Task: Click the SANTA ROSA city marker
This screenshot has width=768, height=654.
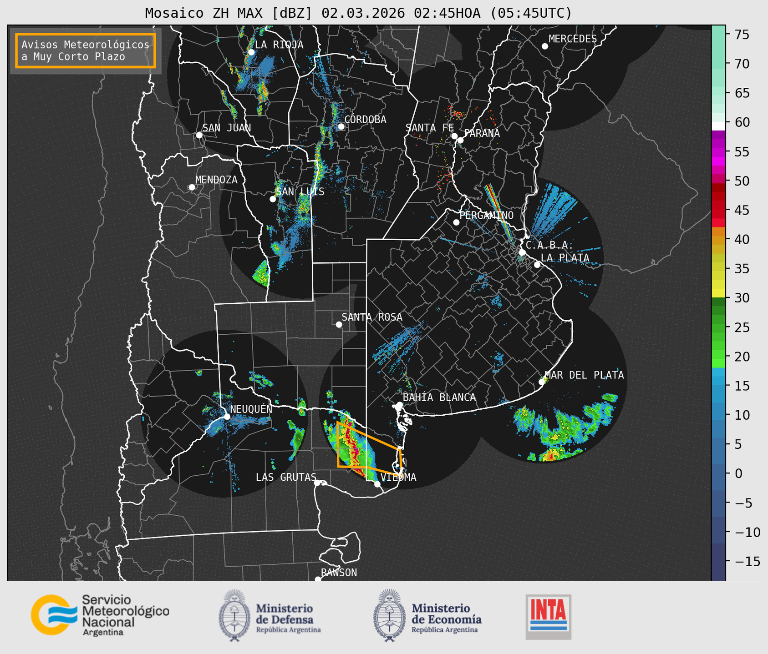Action: click(339, 324)
